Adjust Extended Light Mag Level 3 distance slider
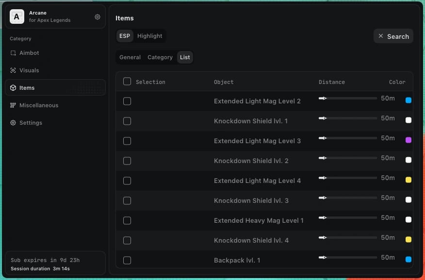Viewport: 425px width, 280px height. click(x=348, y=138)
